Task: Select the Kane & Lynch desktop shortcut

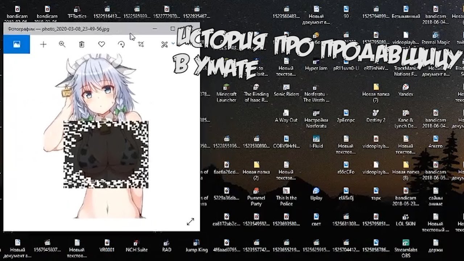Action: [406, 119]
